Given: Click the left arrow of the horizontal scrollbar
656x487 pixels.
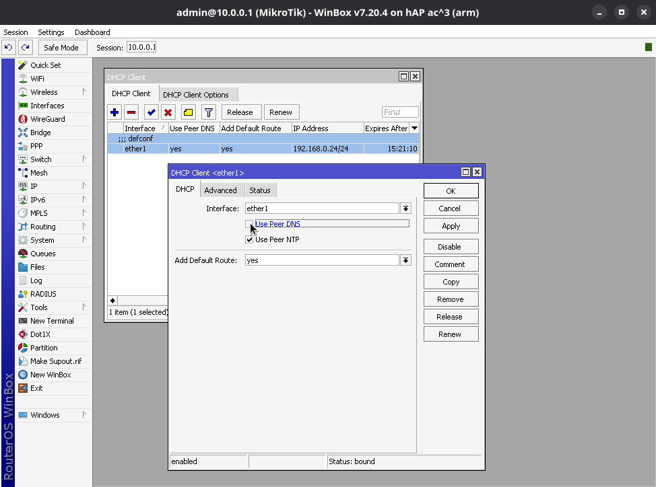Looking at the screenshot, I should [112, 301].
